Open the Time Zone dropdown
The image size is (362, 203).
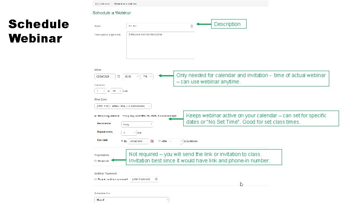123,106
